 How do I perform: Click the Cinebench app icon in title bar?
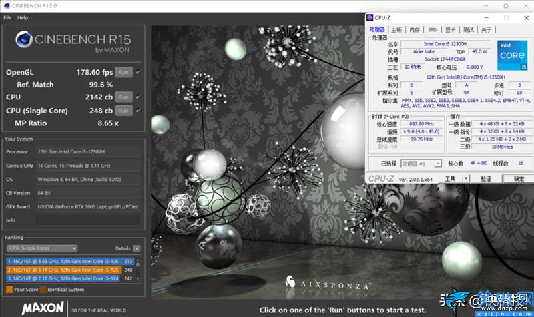click(7, 6)
